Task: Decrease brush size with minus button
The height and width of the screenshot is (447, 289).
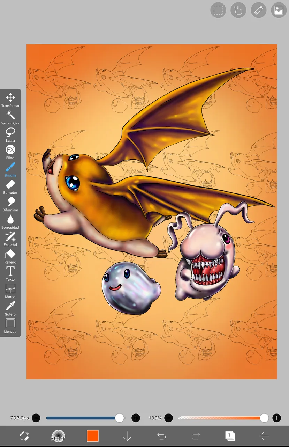Action: pos(36,418)
